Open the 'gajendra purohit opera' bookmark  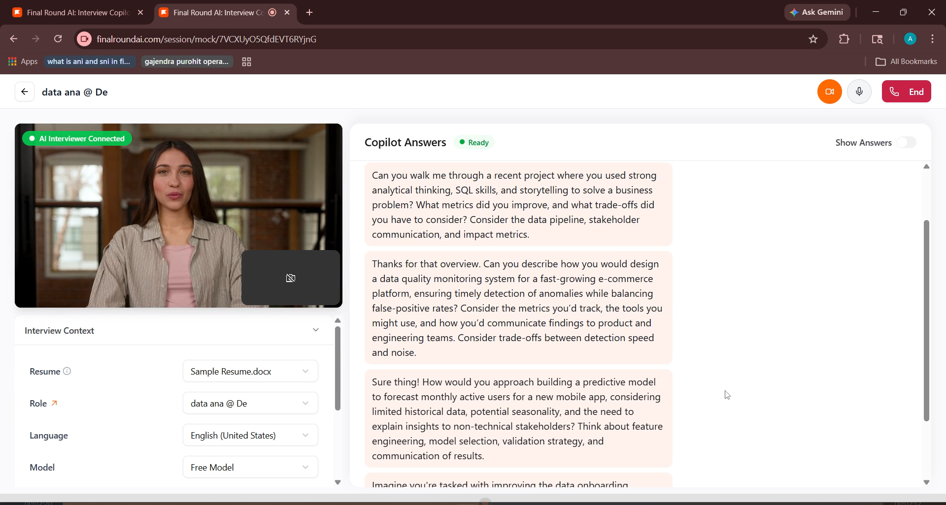tap(187, 62)
